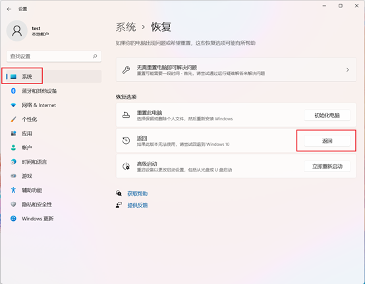This screenshot has width=365, height=284.
Task: Click the go back history icon
Action: [126, 141]
